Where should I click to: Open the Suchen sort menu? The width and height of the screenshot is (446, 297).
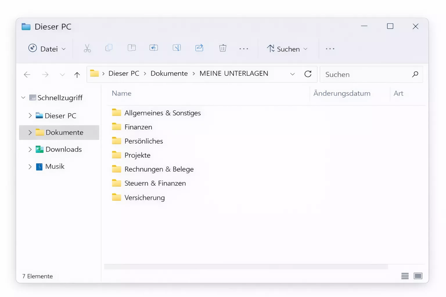click(287, 49)
